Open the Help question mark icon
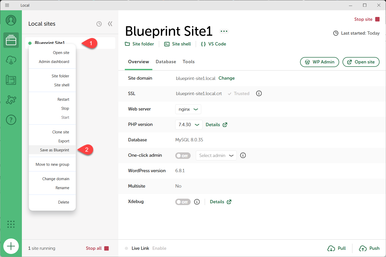Viewport: 386px width, 257px height. tap(11, 120)
